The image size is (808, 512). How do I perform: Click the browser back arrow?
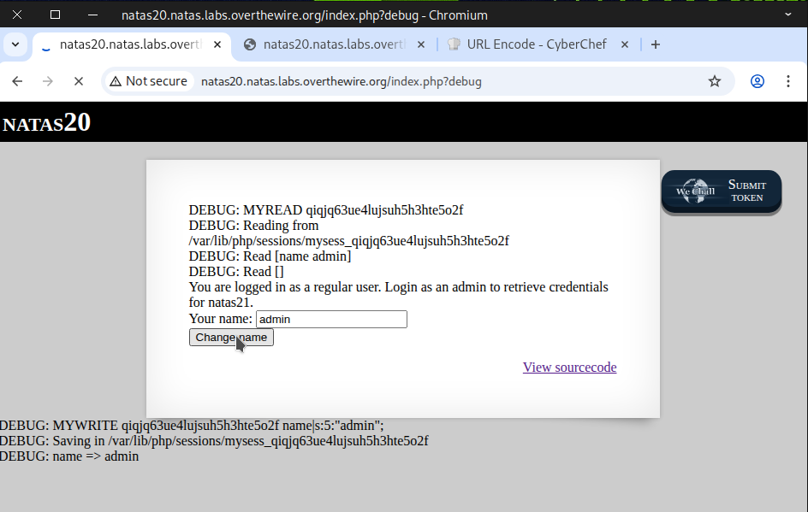(17, 81)
